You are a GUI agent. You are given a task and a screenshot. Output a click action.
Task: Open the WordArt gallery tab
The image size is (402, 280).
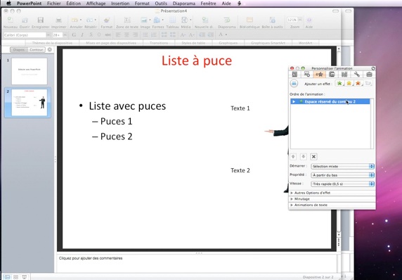coord(305,43)
